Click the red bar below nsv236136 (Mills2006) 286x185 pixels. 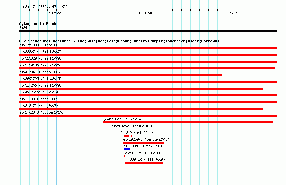[x=144, y=163]
